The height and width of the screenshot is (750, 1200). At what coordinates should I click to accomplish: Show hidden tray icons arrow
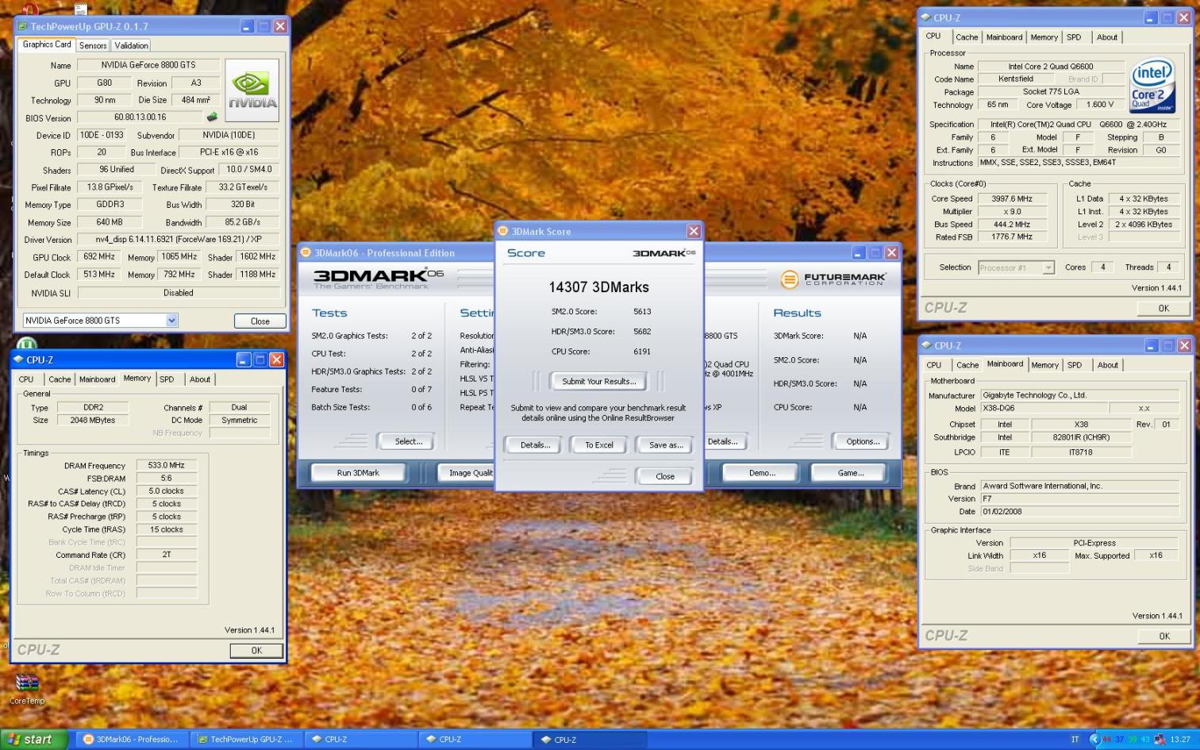tap(1094, 740)
